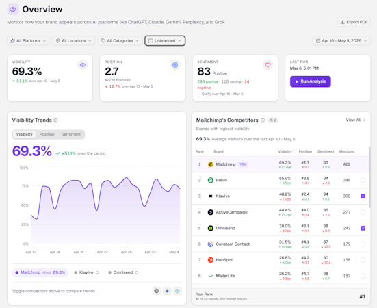Screen dimensions: 377x308
Task: Switch to the Position tab in trends
Action: coord(47,134)
